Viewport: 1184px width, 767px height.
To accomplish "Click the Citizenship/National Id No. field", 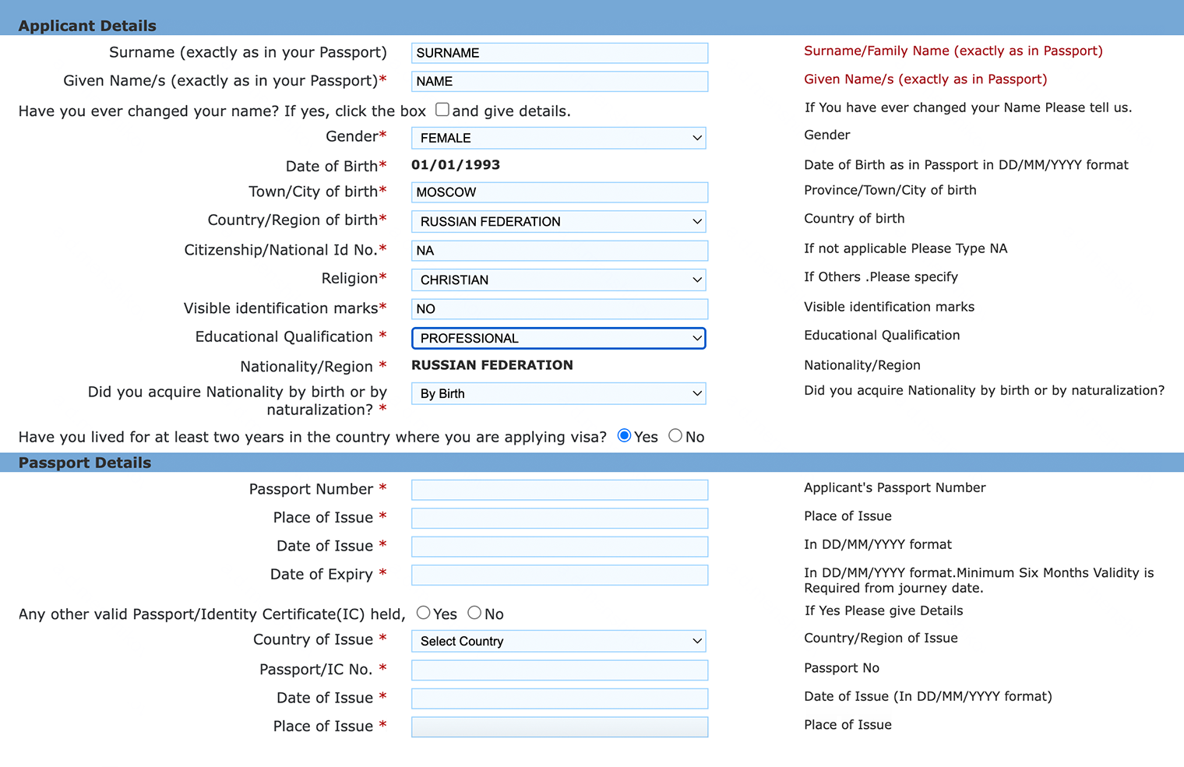I will [x=559, y=251].
